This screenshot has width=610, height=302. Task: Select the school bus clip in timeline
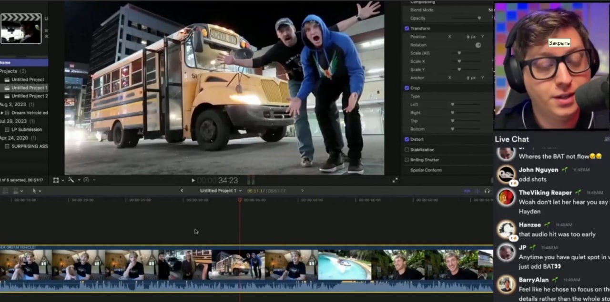coord(238,264)
